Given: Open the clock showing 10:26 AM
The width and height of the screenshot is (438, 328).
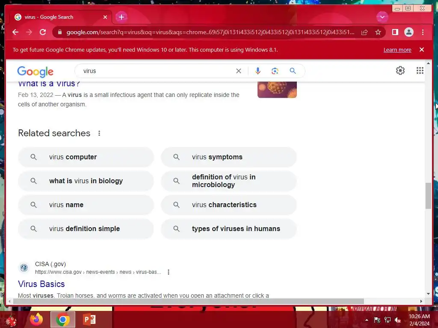Looking at the screenshot, I should tap(419, 320).
